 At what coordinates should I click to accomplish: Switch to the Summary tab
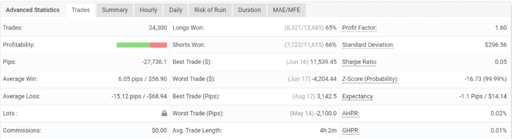pyautogui.click(x=115, y=10)
